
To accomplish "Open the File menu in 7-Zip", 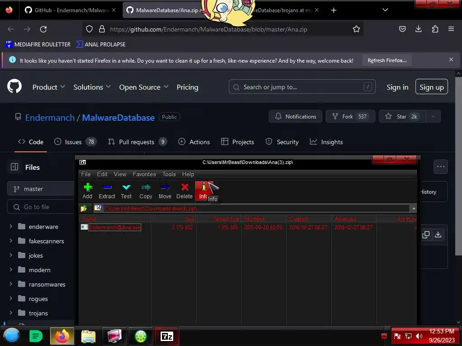I will click(86, 174).
